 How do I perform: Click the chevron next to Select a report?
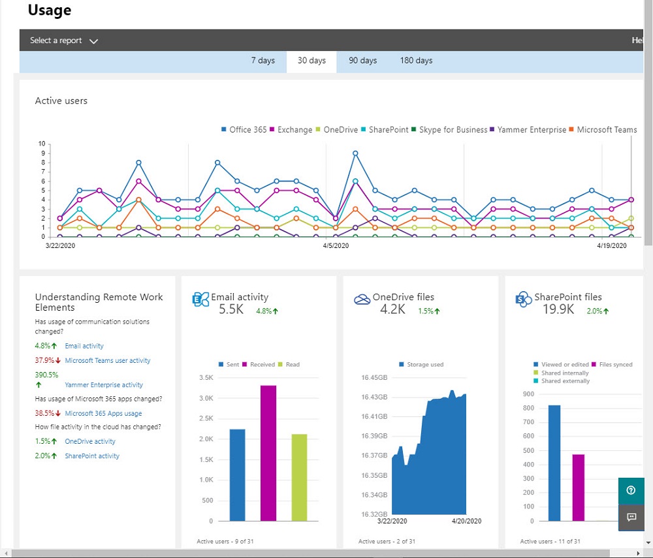point(93,41)
